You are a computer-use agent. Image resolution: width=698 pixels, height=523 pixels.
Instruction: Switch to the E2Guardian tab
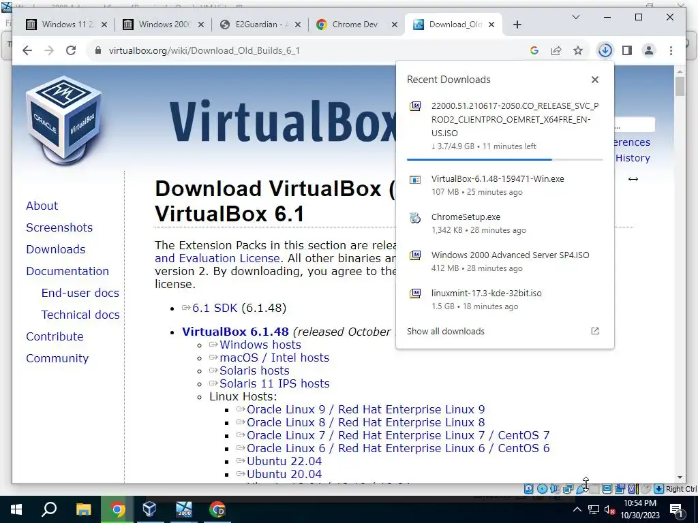tap(262, 25)
